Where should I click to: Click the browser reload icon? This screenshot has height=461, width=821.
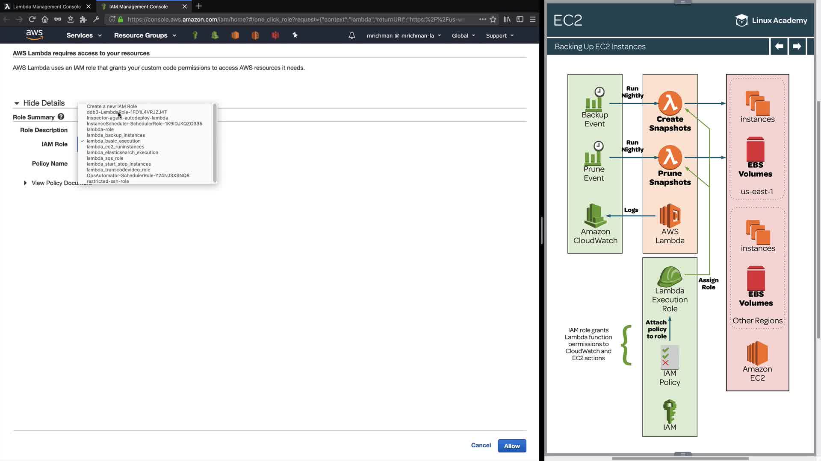point(32,19)
